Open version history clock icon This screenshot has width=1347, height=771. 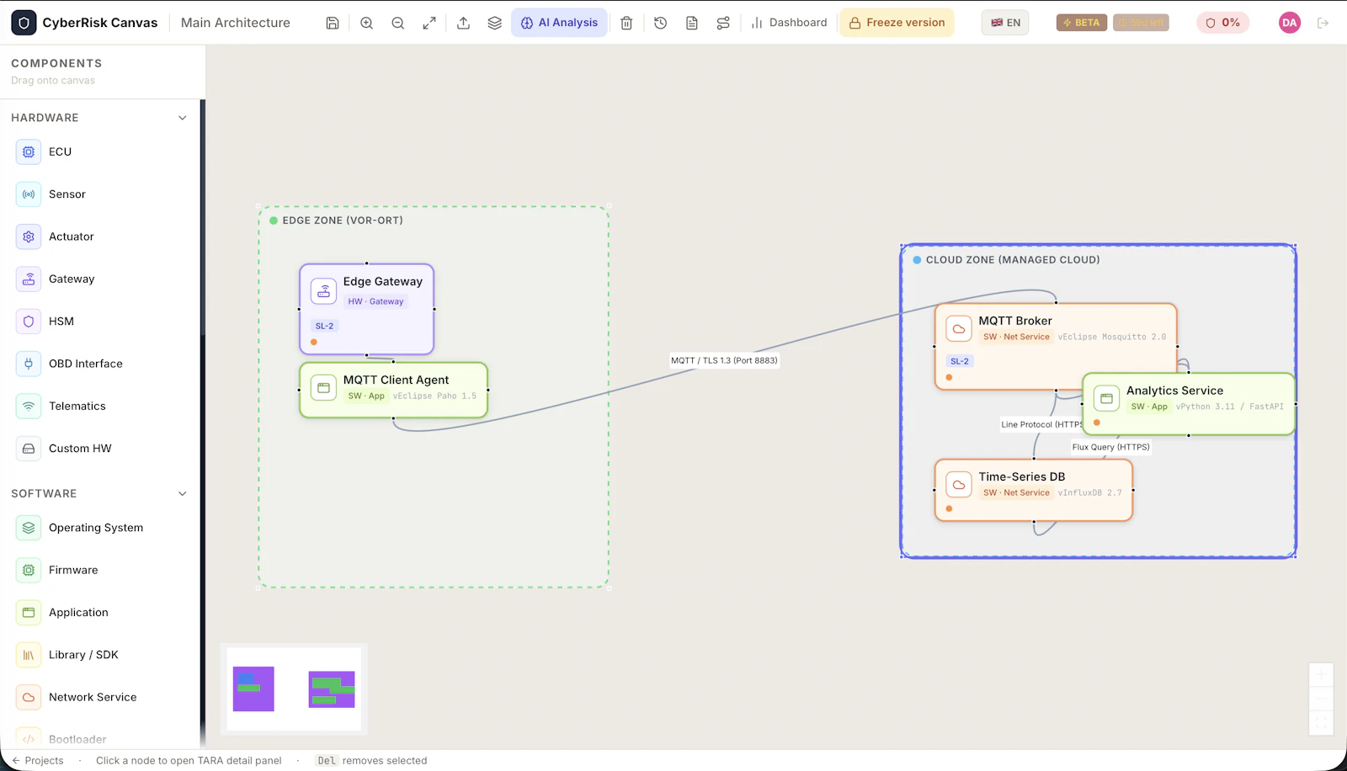click(x=661, y=23)
